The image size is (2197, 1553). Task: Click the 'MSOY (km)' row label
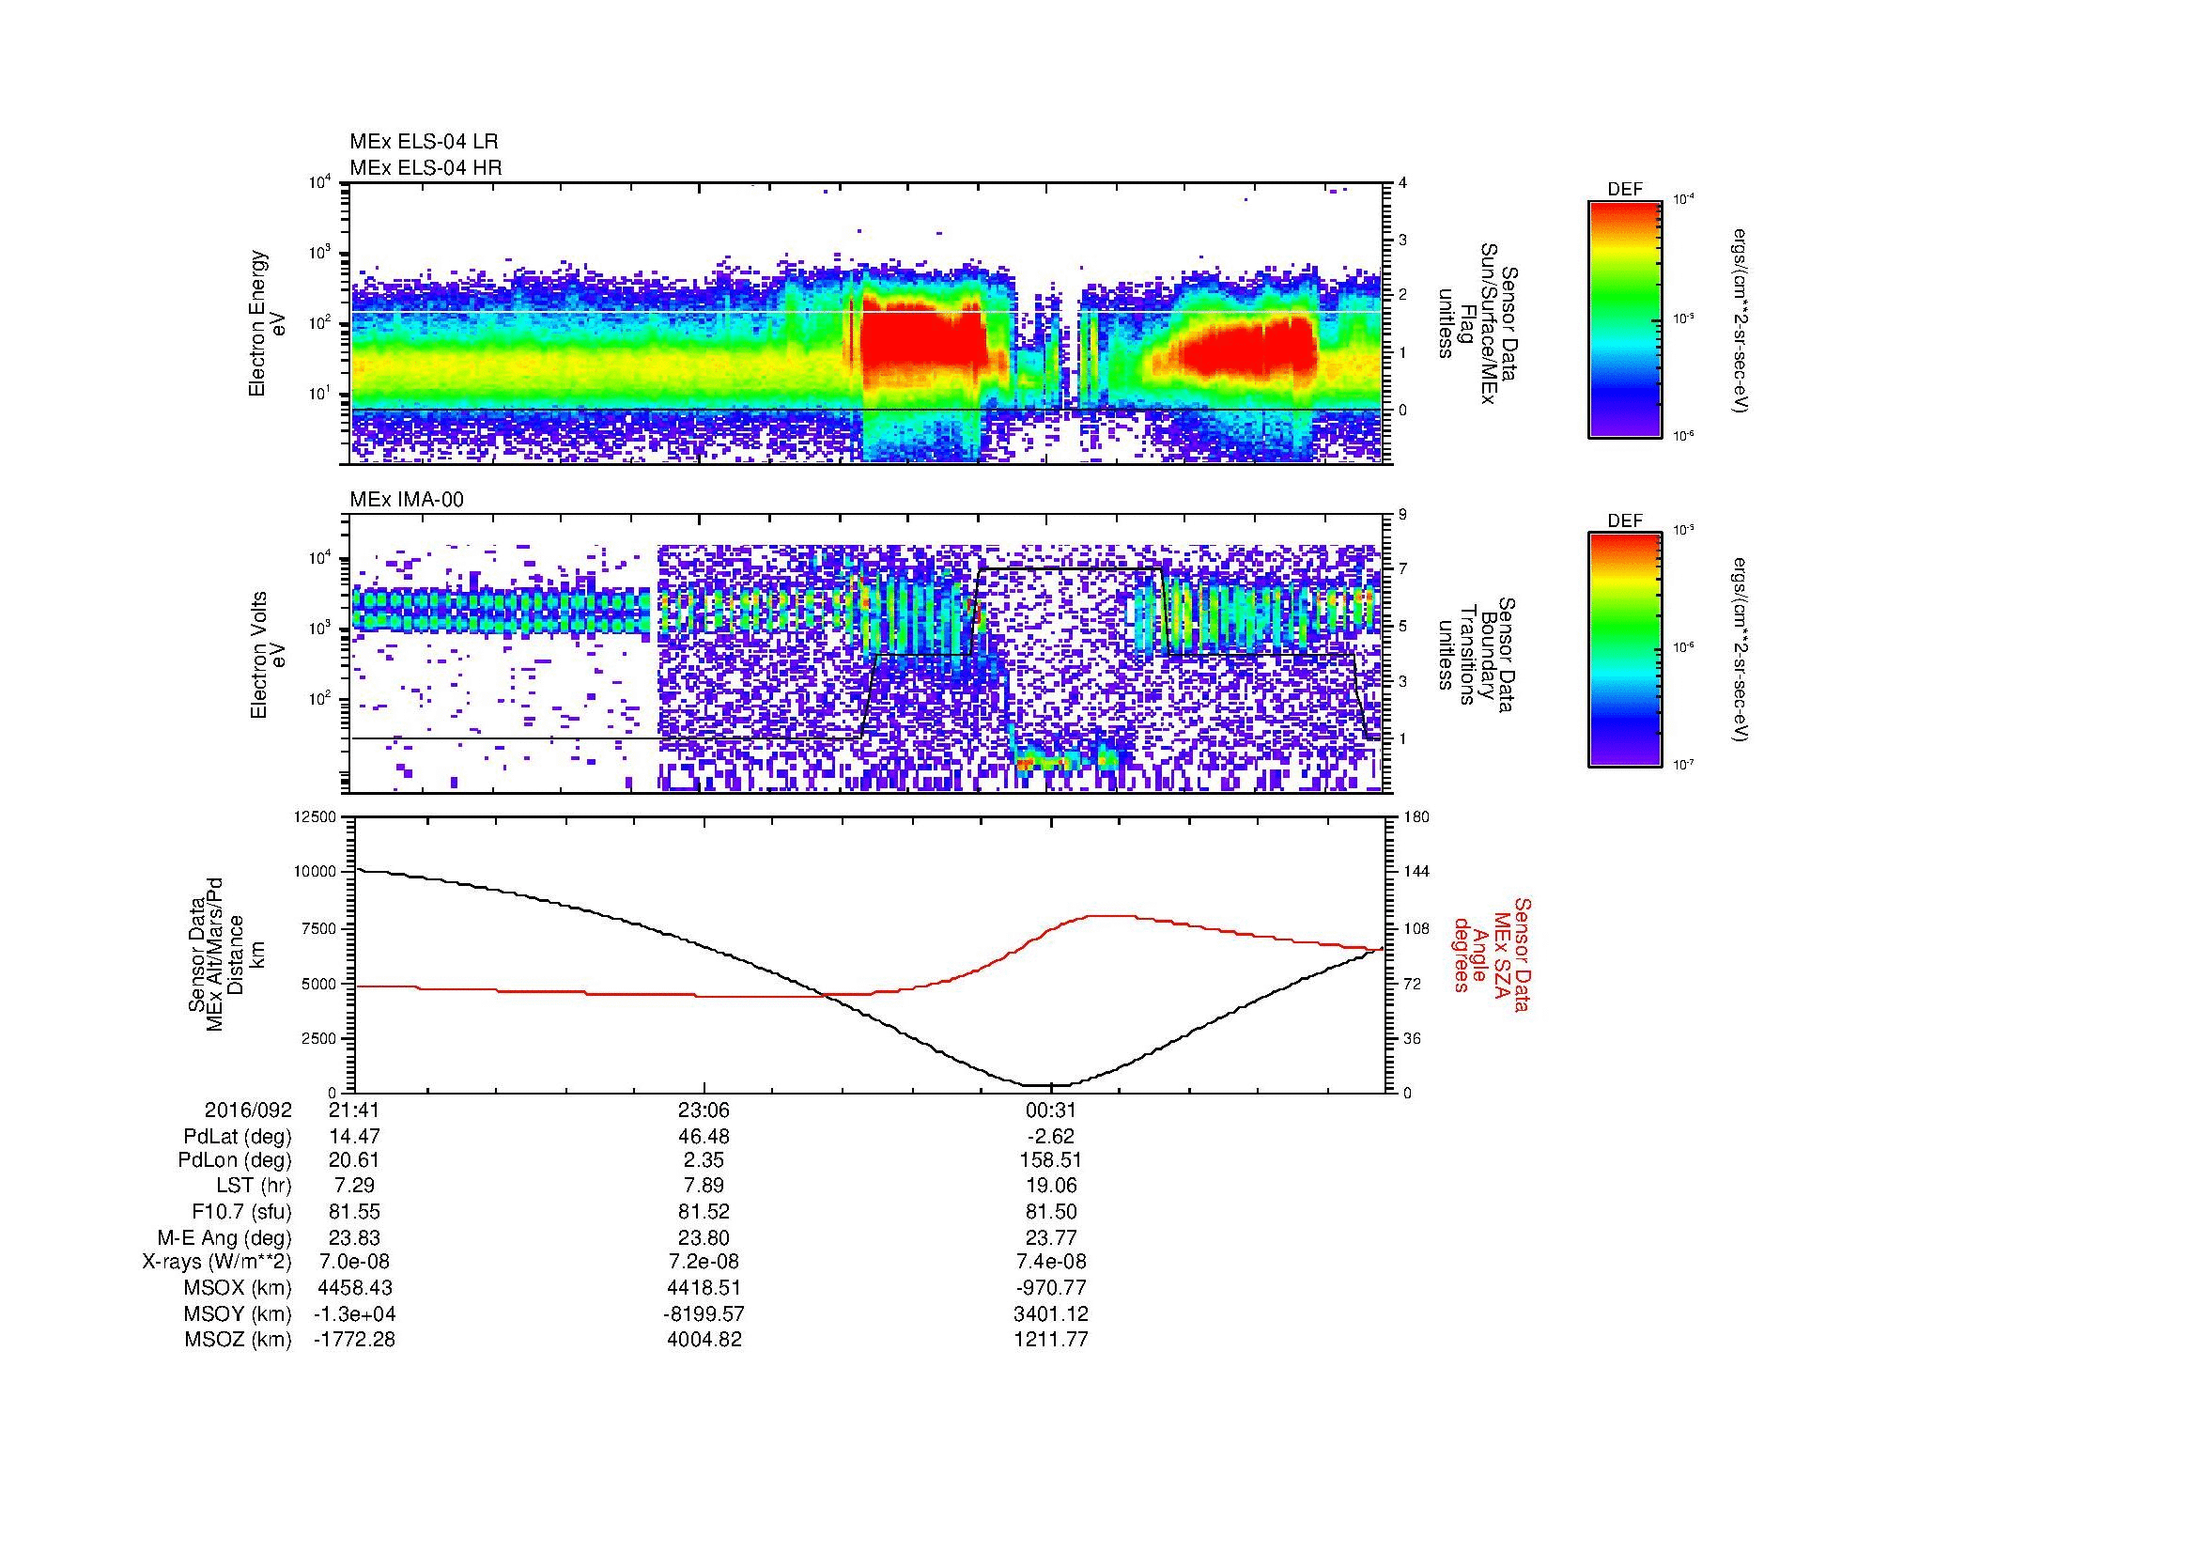[239, 1313]
